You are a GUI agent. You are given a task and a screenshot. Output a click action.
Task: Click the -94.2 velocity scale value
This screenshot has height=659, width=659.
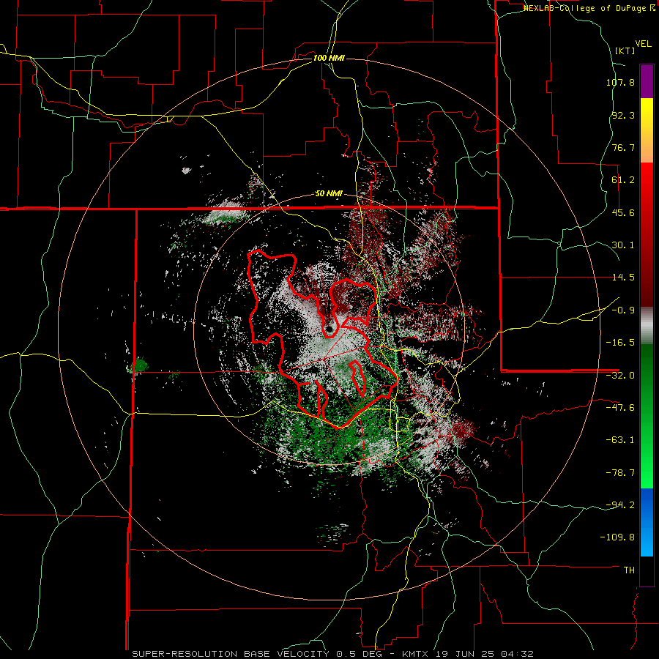click(620, 505)
